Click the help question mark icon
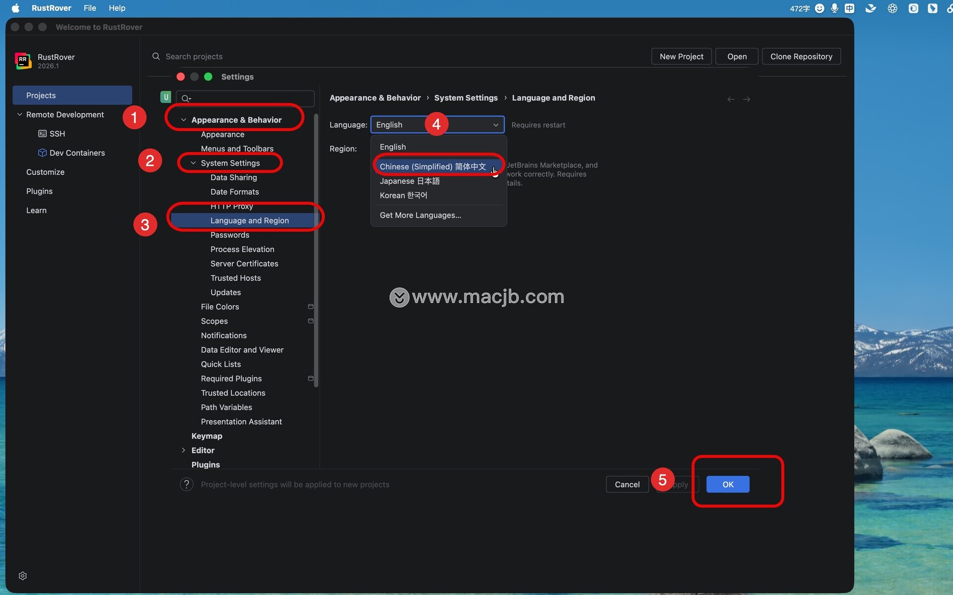953x595 pixels. pyautogui.click(x=187, y=484)
